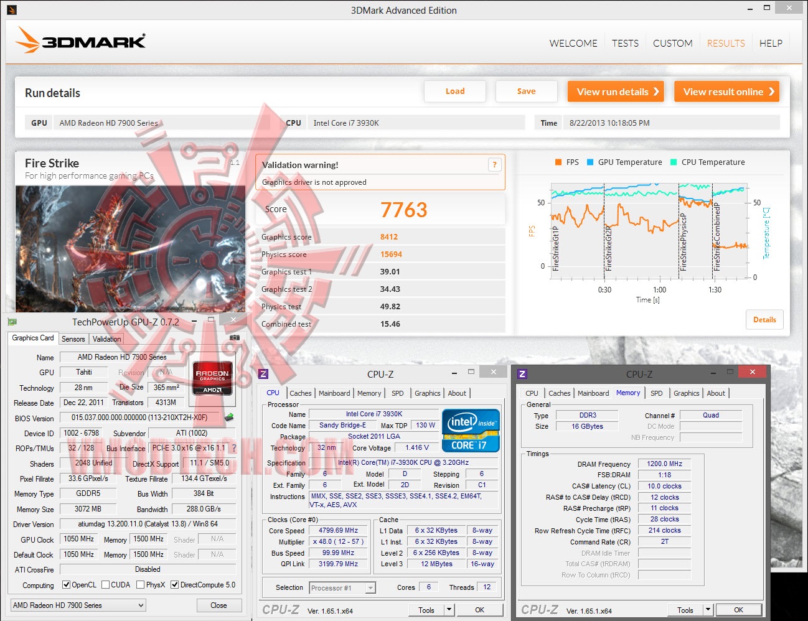Click the Load button in Run details
The image size is (808, 621).
pyautogui.click(x=455, y=91)
